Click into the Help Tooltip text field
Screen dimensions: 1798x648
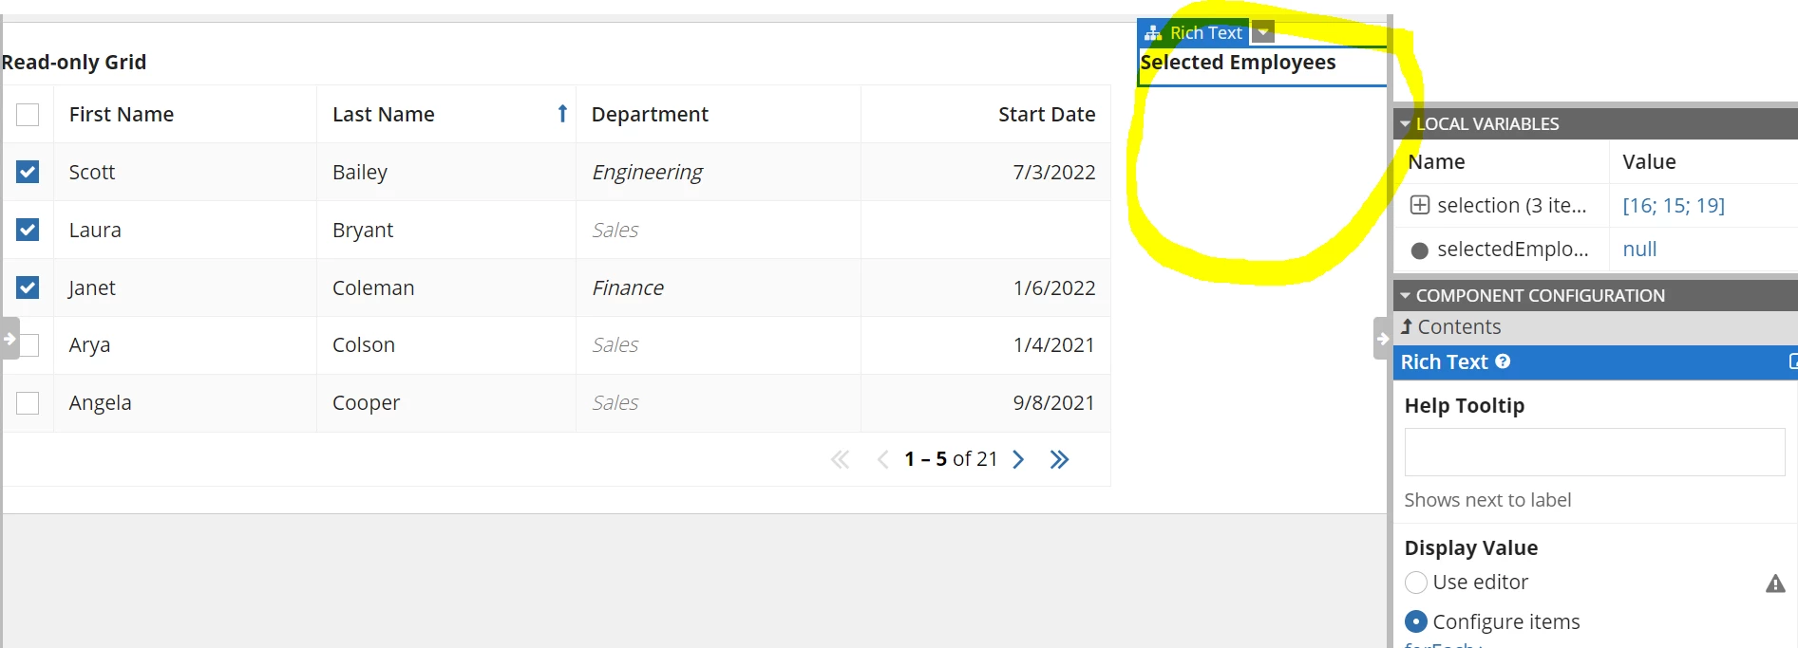click(x=1595, y=452)
